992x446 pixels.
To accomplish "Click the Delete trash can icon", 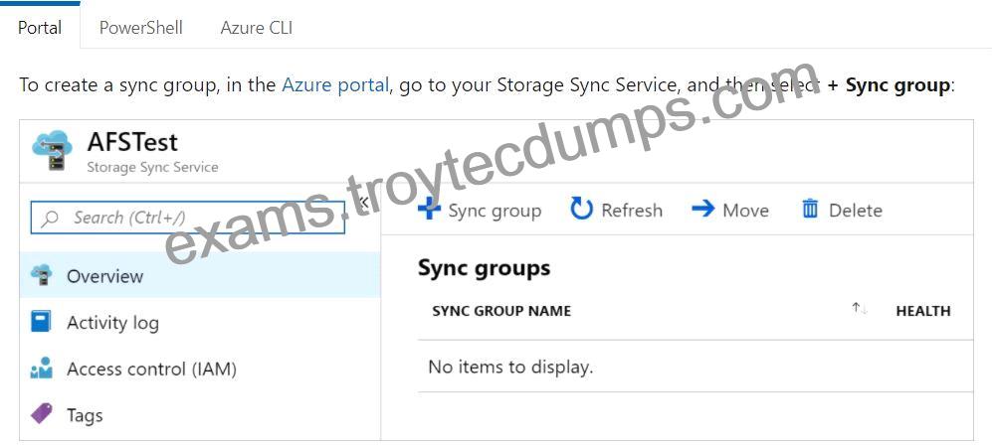I will pyautogui.click(x=810, y=209).
